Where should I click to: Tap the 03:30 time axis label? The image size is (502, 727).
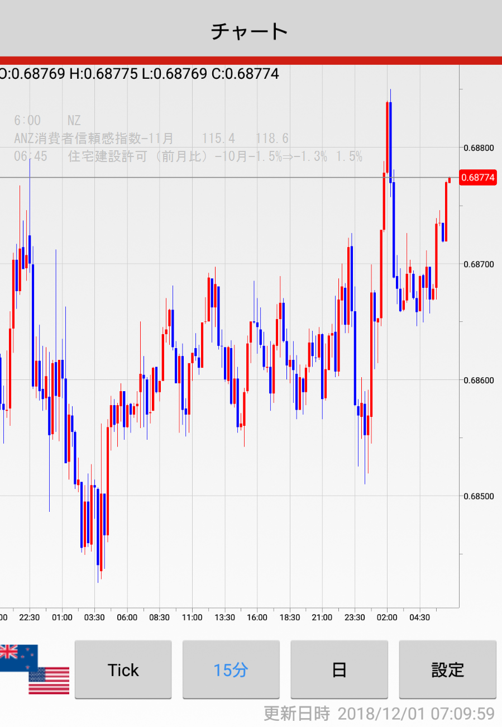pos(94,617)
